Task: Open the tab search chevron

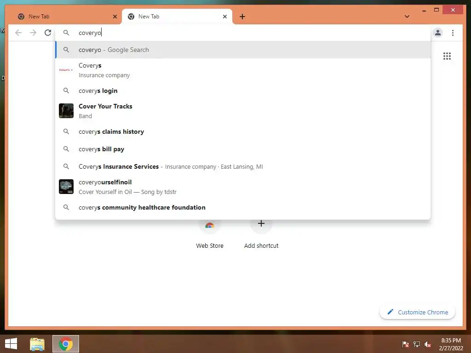Action: [407, 17]
